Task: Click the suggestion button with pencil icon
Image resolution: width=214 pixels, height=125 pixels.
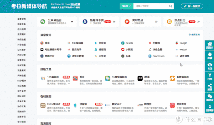Action: click(192, 6)
